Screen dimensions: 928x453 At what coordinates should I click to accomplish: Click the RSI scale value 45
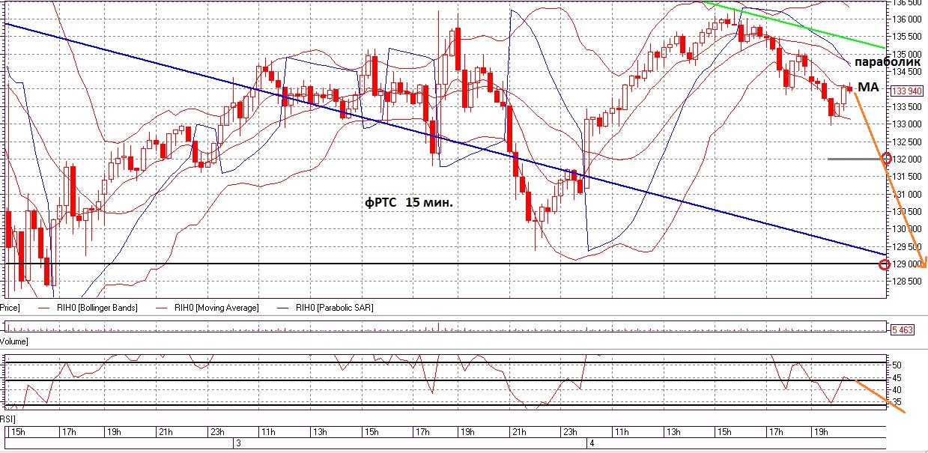click(897, 378)
